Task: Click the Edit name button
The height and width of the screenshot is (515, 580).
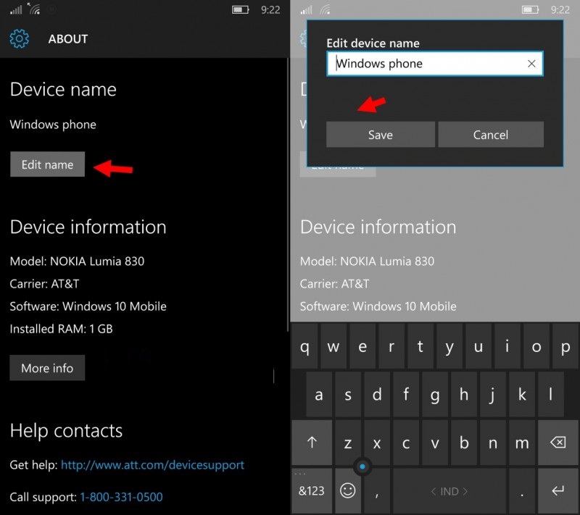Action: pyautogui.click(x=47, y=164)
